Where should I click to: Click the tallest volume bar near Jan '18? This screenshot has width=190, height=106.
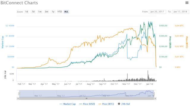click(148, 76)
